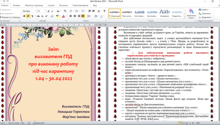Screen dimensions: 220x125
Task: Start a bulleted list
Action: 71,11
